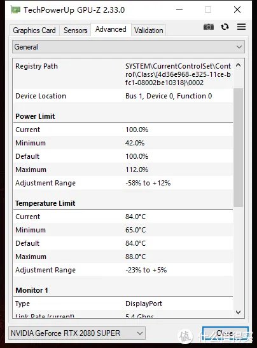Viewport: 257px width, 348px height.
Task: Take a screenshot with the camera icon
Action: pyautogui.click(x=209, y=27)
